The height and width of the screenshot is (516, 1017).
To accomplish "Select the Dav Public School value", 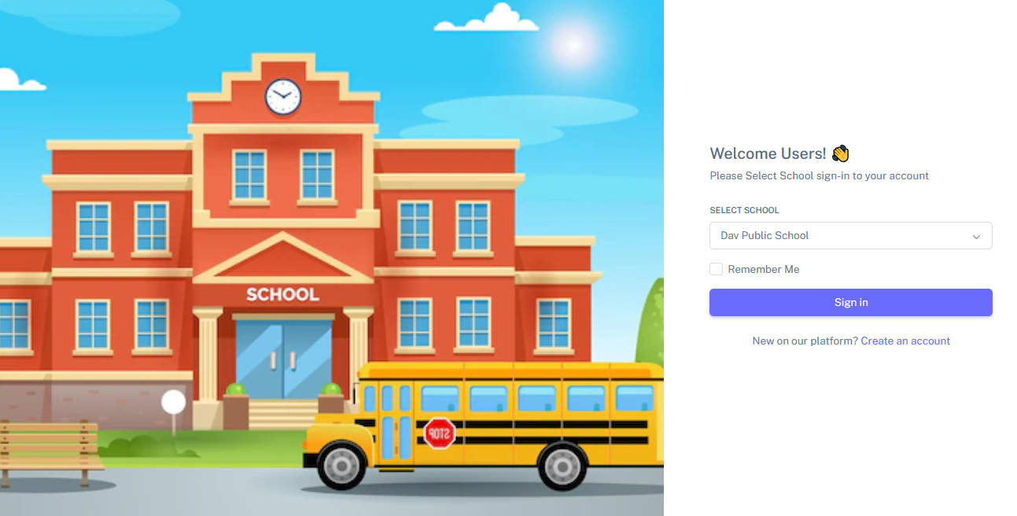I will [x=765, y=235].
